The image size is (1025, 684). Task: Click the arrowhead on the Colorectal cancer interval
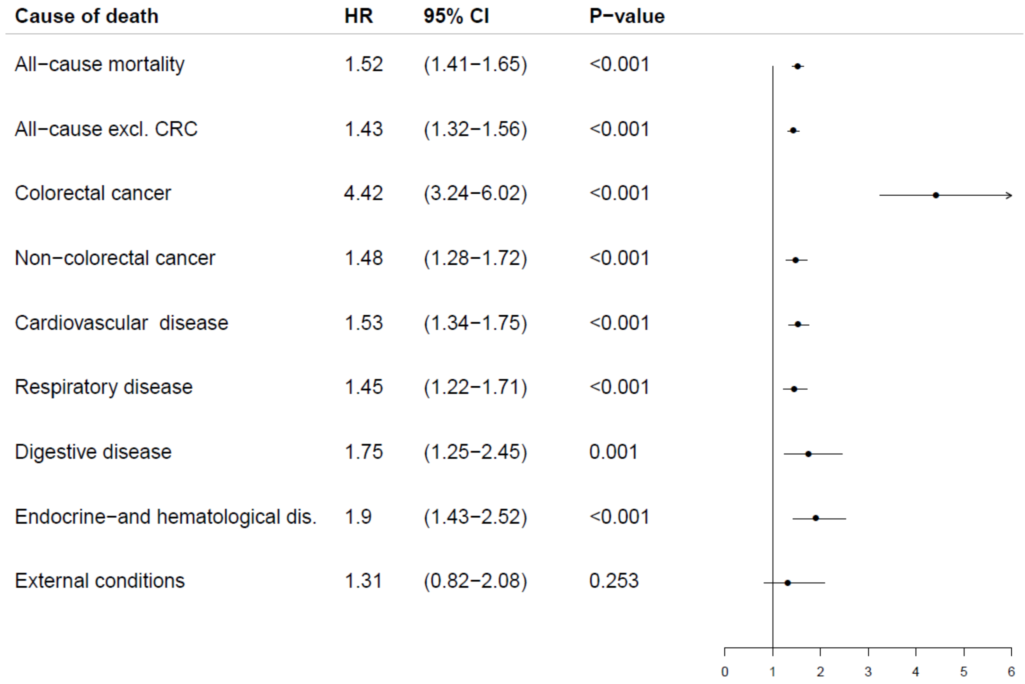pos(1009,195)
